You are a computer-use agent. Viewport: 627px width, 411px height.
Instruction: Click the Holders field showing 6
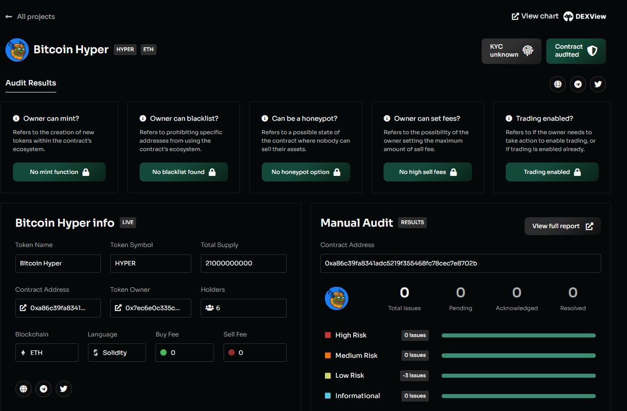pos(243,308)
